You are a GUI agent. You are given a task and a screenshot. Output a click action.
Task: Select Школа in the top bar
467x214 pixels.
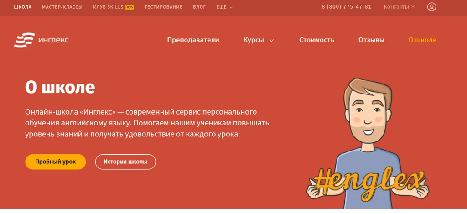click(x=23, y=7)
